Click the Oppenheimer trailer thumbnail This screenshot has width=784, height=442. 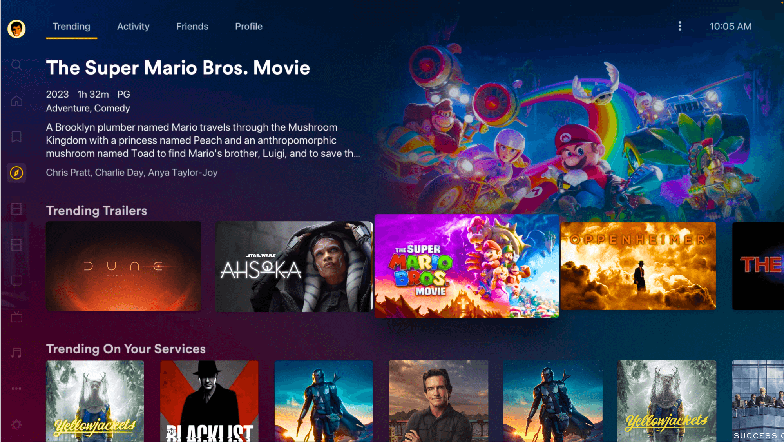pyautogui.click(x=638, y=266)
